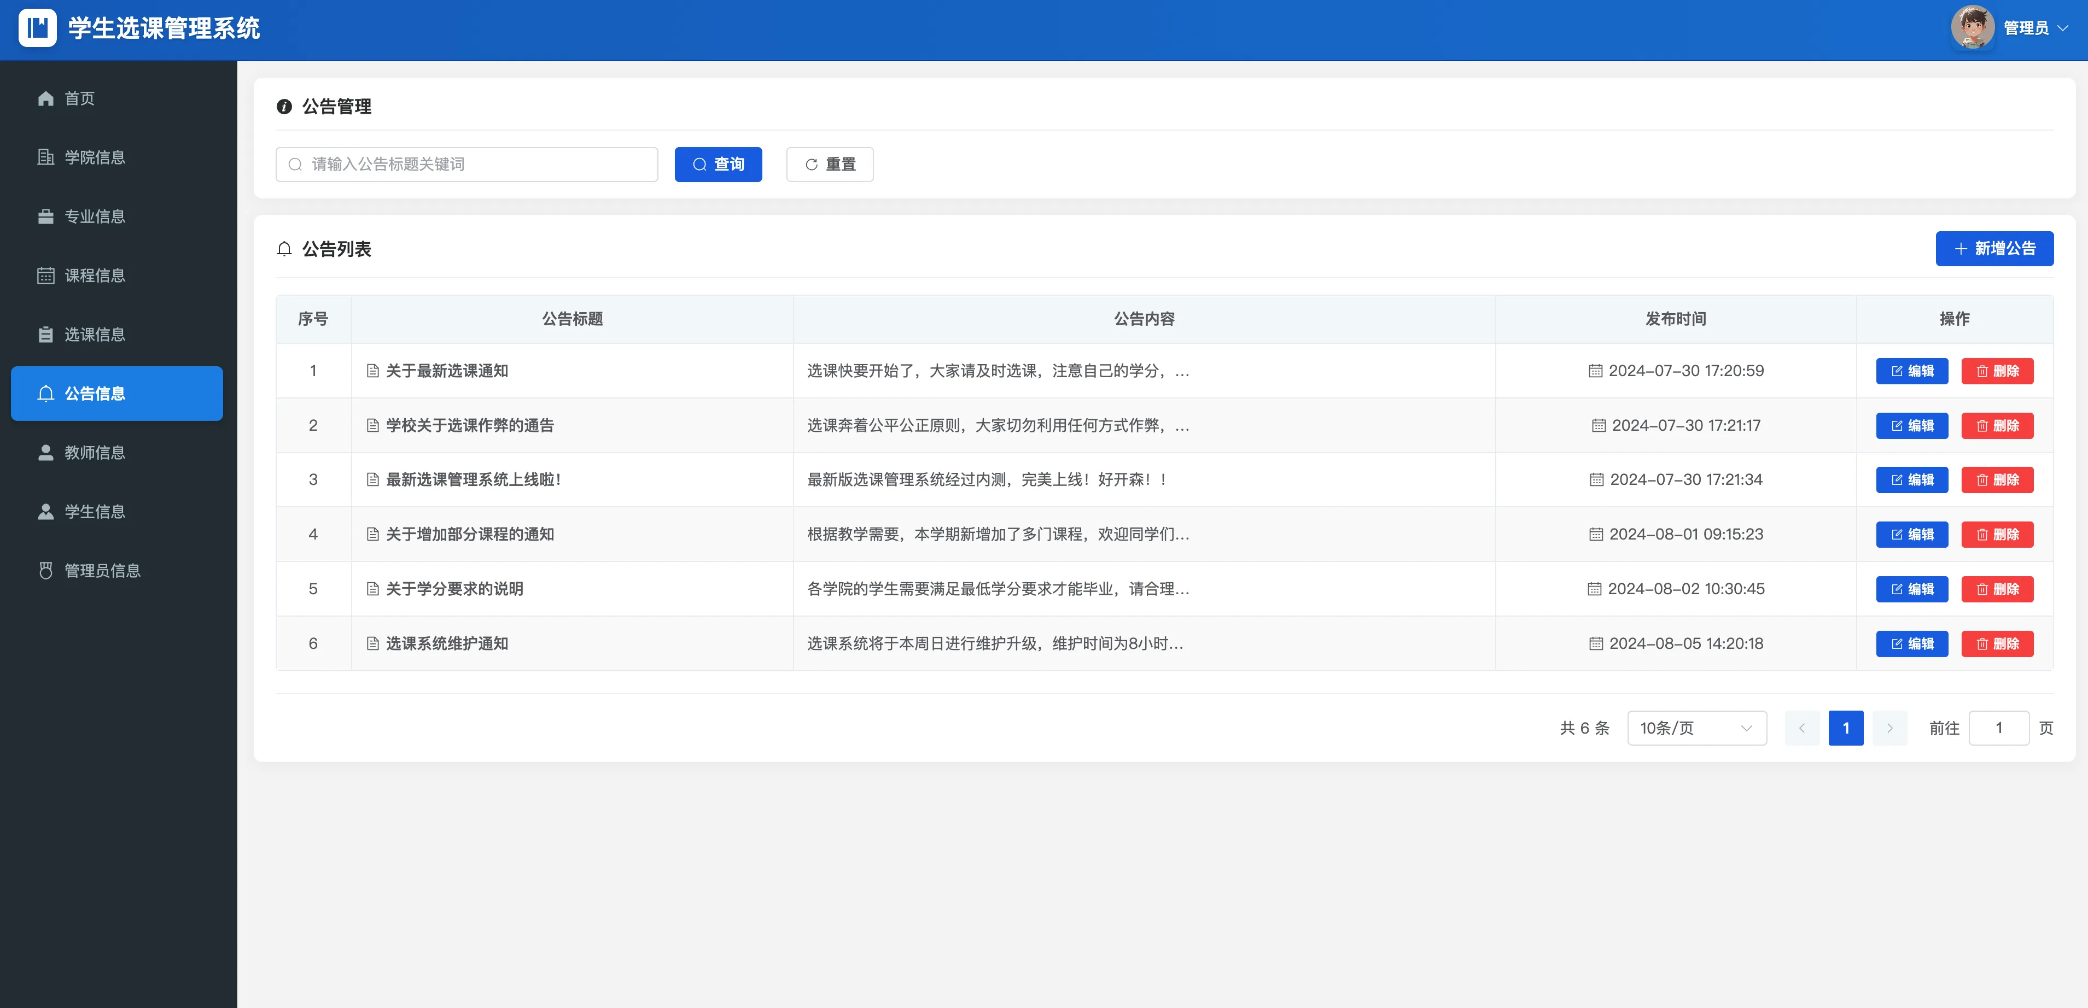Click the 新增公告 add button
2088x1008 pixels.
click(1994, 249)
